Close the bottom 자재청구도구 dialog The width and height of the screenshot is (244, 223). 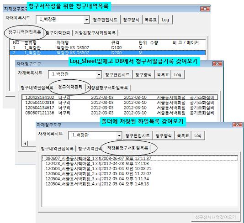coord(237,124)
